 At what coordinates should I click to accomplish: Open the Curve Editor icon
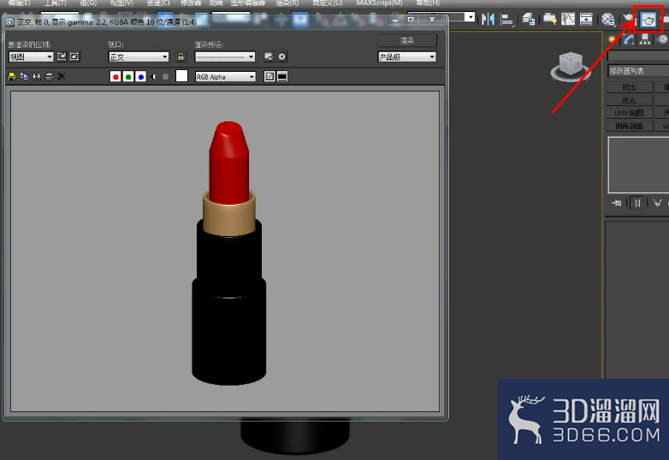(568, 19)
